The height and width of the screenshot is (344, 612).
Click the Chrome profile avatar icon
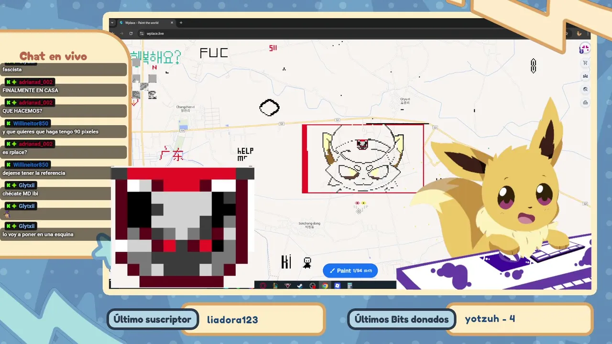pos(579,33)
